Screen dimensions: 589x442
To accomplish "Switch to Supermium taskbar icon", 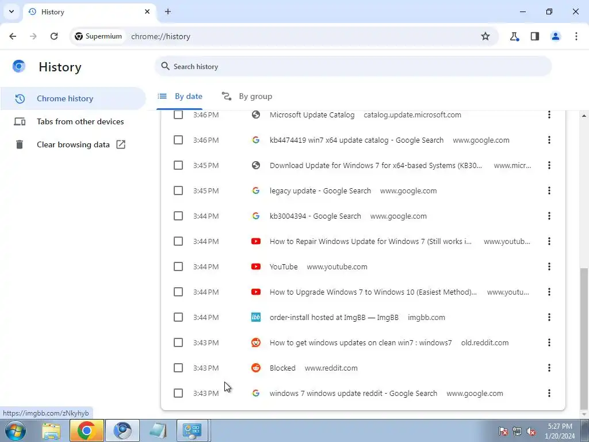I will click(x=123, y=430).
